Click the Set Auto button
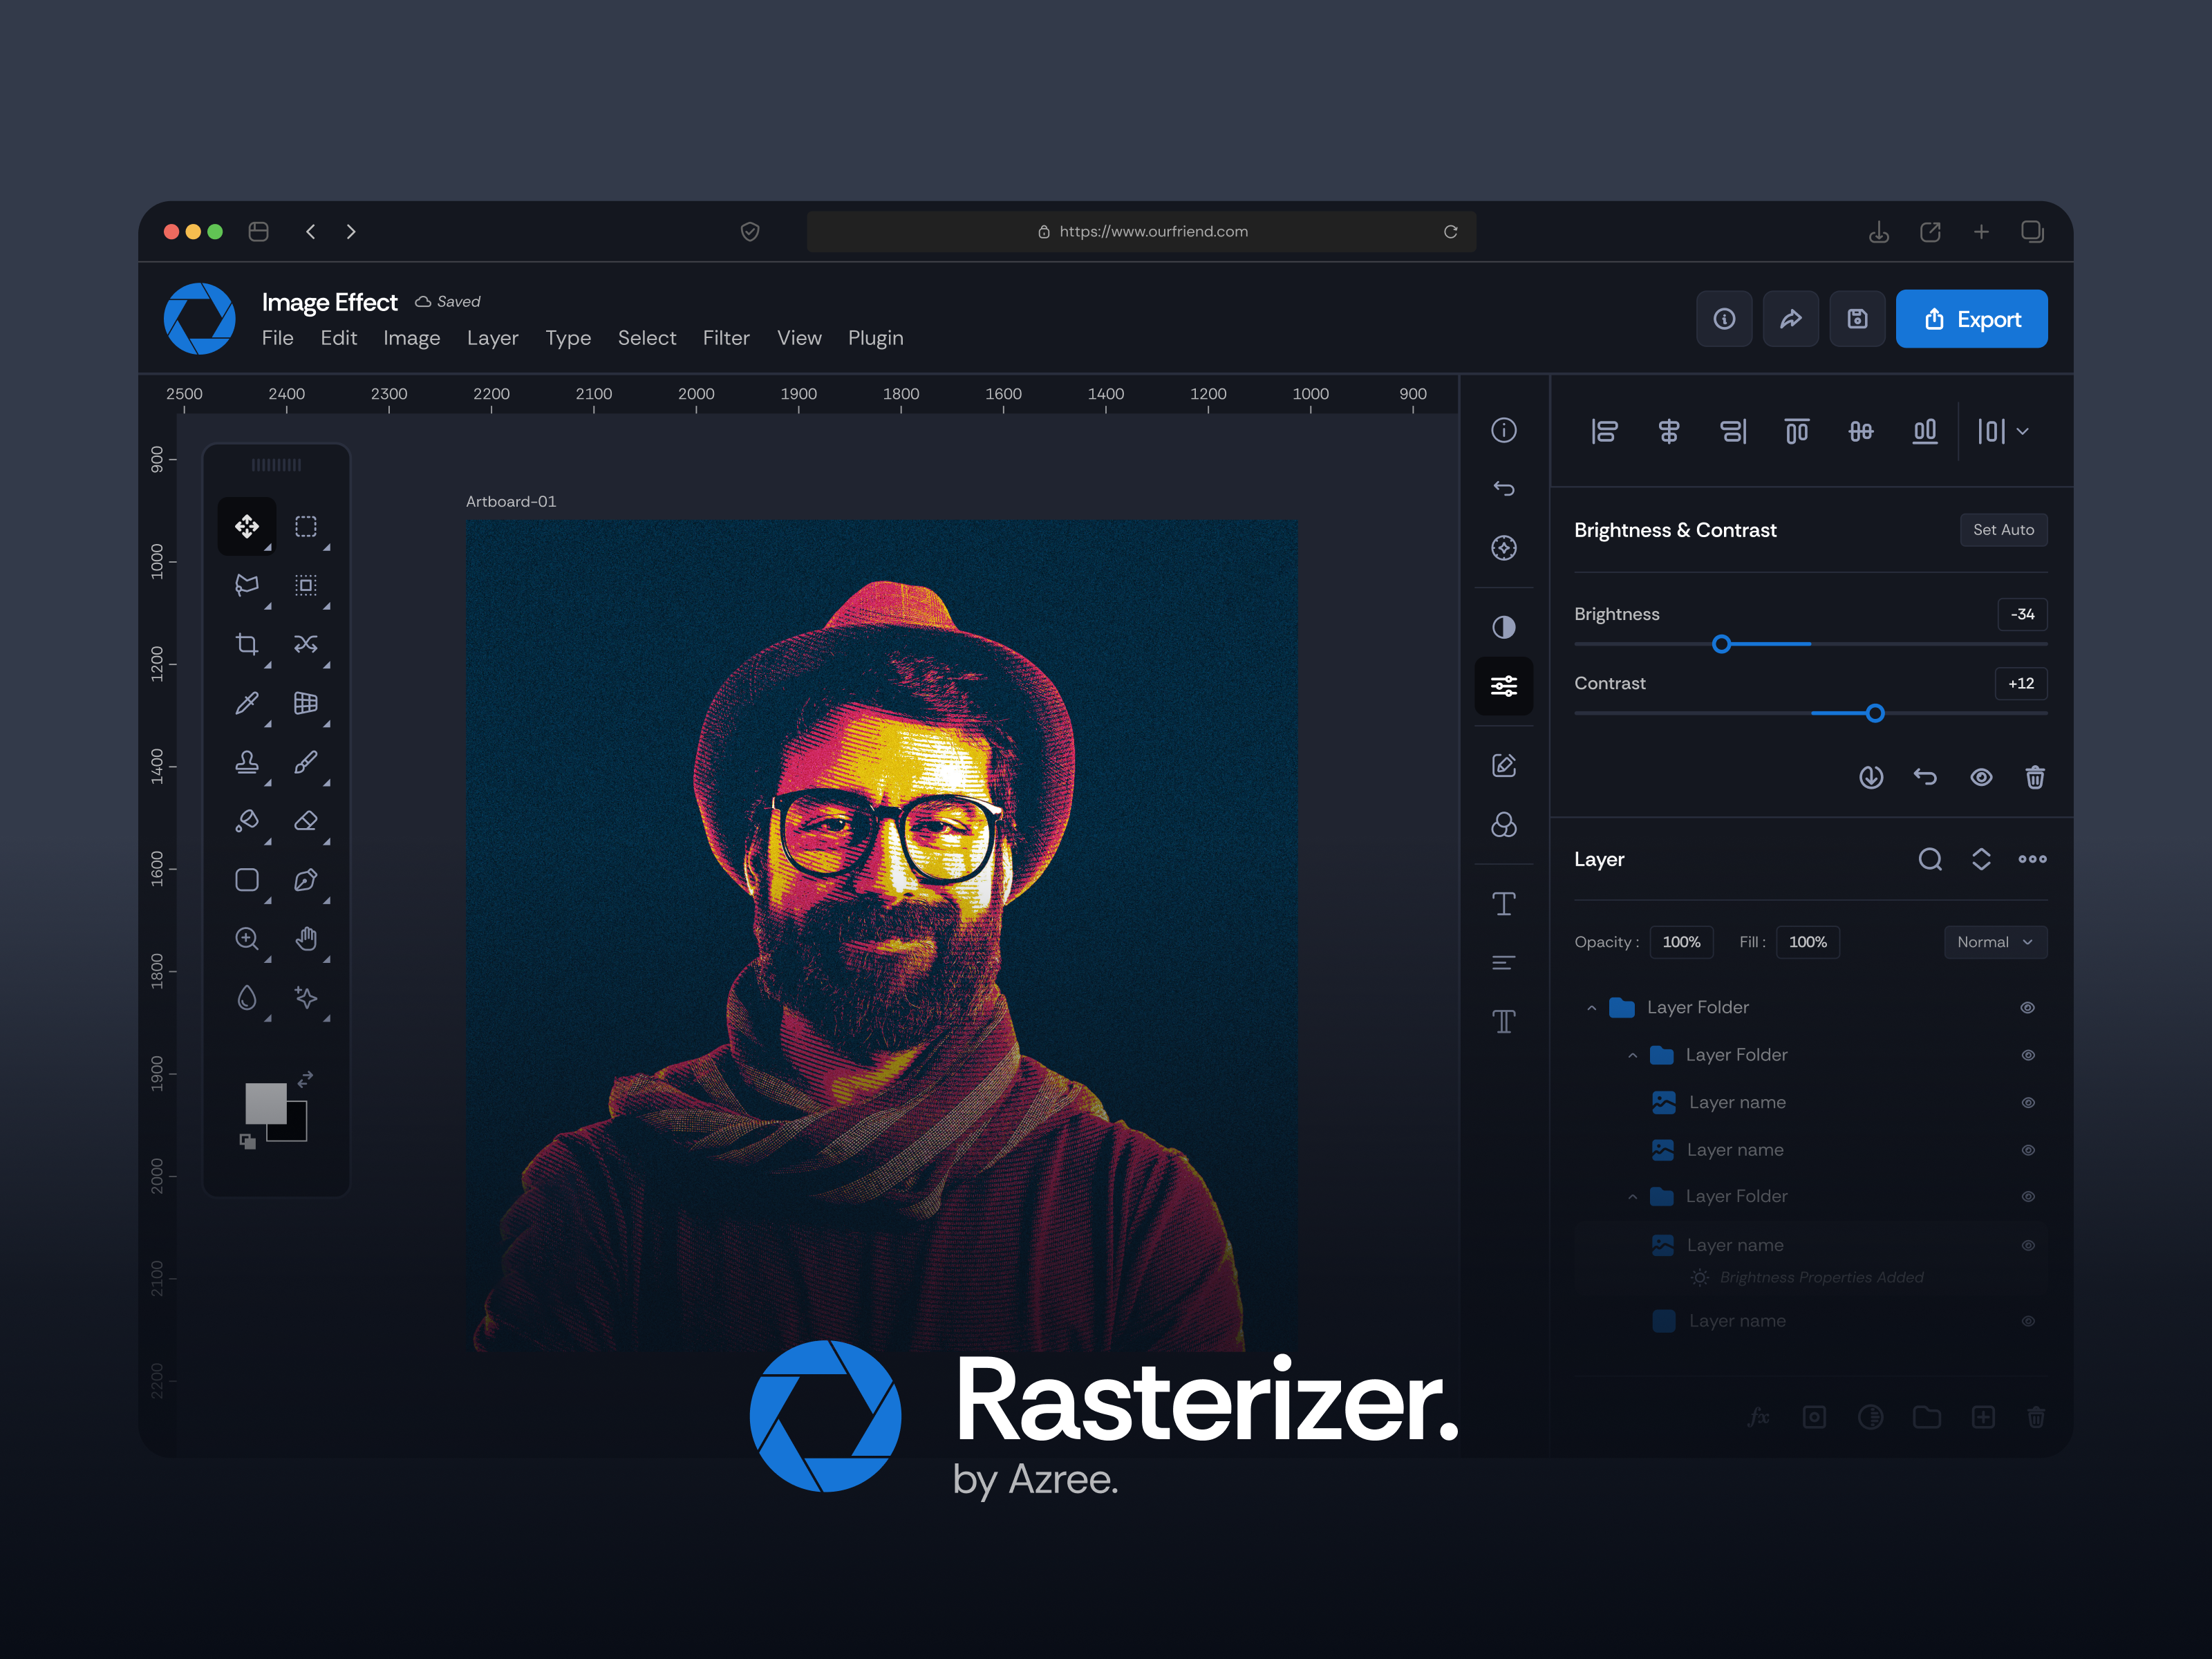The height and width of the screenshot is (1659, 2212). point(2003,529)
